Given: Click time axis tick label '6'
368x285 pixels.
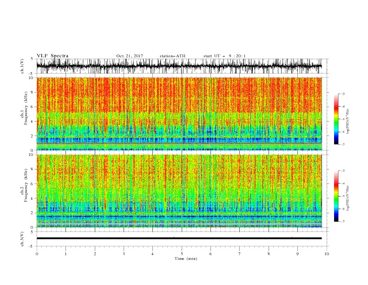Looking at the screenshot, I should 210,254.
